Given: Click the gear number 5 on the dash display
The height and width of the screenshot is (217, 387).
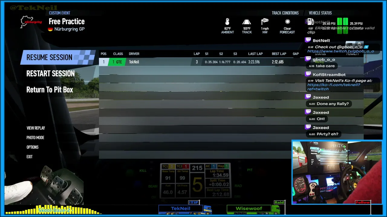Looking at the screenshot, I should [x=197, y=184].
